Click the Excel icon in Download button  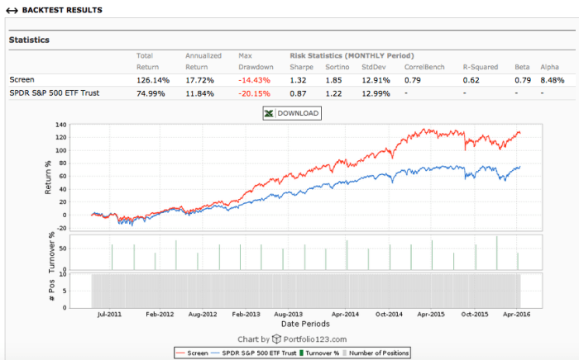[x=269, y=113]
